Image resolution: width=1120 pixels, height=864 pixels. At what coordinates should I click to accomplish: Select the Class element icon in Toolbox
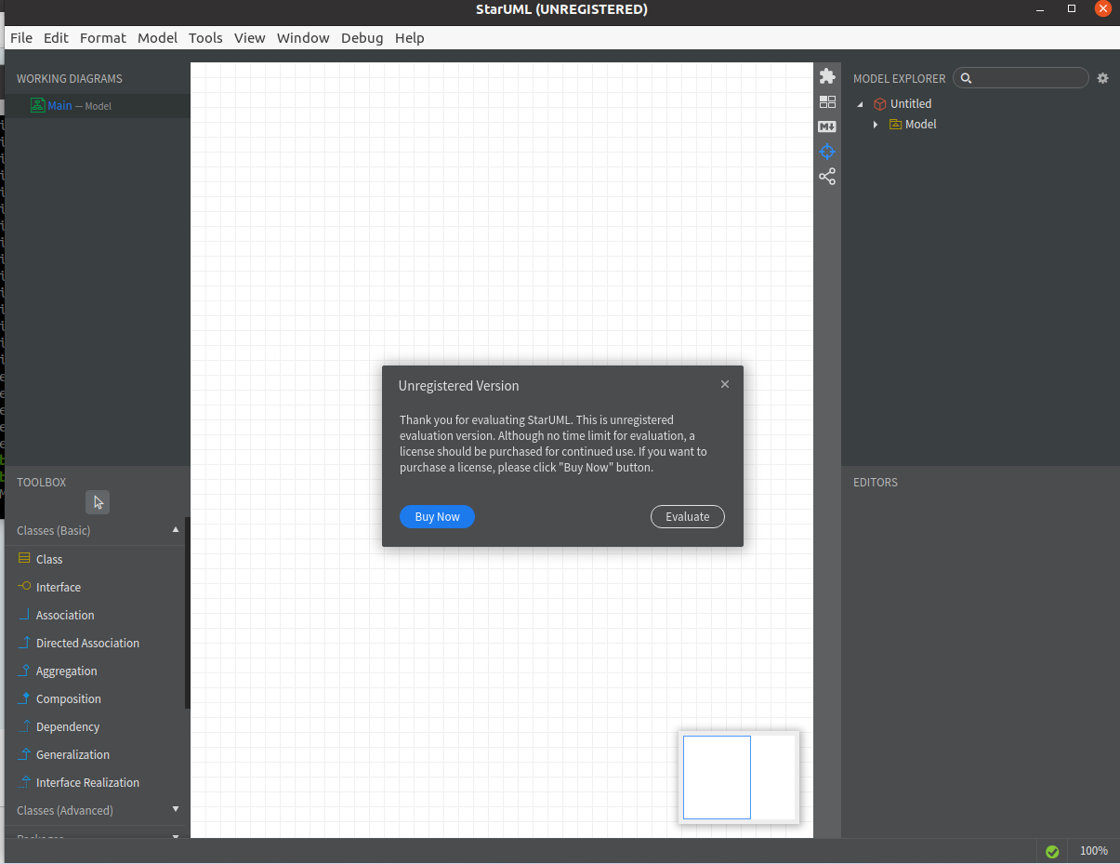coord(24,559)
